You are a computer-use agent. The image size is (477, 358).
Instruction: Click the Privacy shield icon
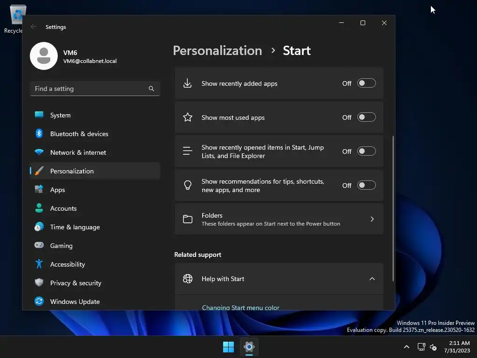pyautogui.click(x=39, y=282)
